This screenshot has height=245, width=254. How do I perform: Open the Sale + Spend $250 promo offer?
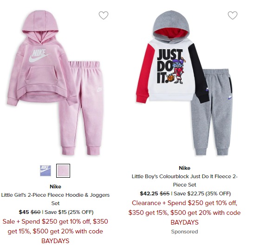tap(55, 231)
